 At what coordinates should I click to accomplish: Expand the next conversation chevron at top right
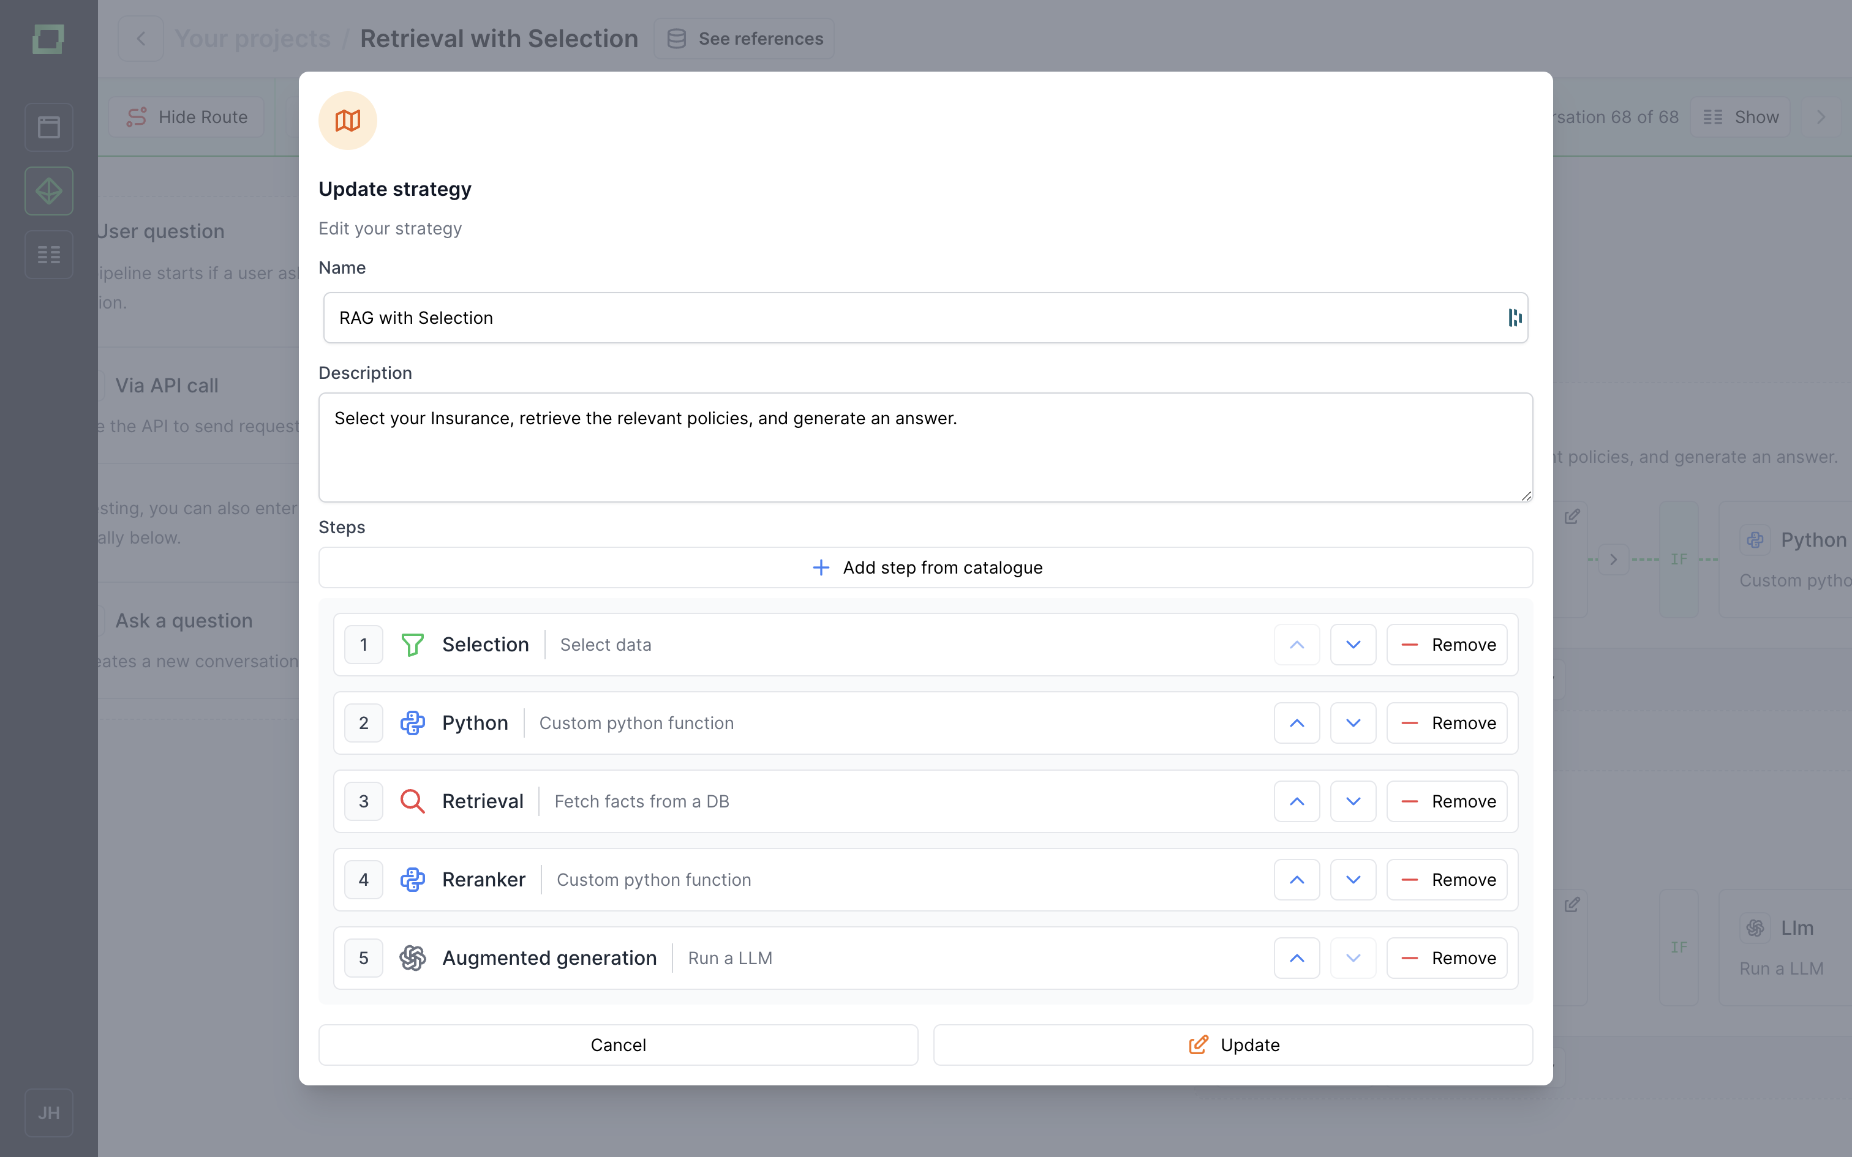click(1821, 116)
